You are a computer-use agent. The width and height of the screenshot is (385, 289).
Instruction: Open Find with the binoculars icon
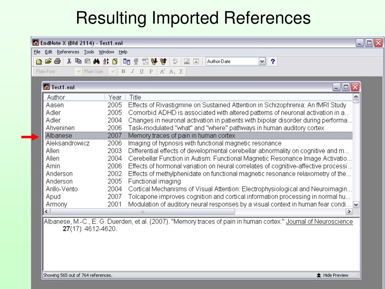pos(97,61)
